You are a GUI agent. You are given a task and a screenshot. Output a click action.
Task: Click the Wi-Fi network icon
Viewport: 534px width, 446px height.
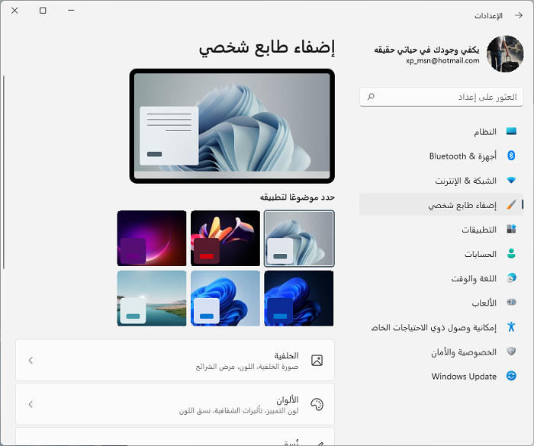coord(511,180)
